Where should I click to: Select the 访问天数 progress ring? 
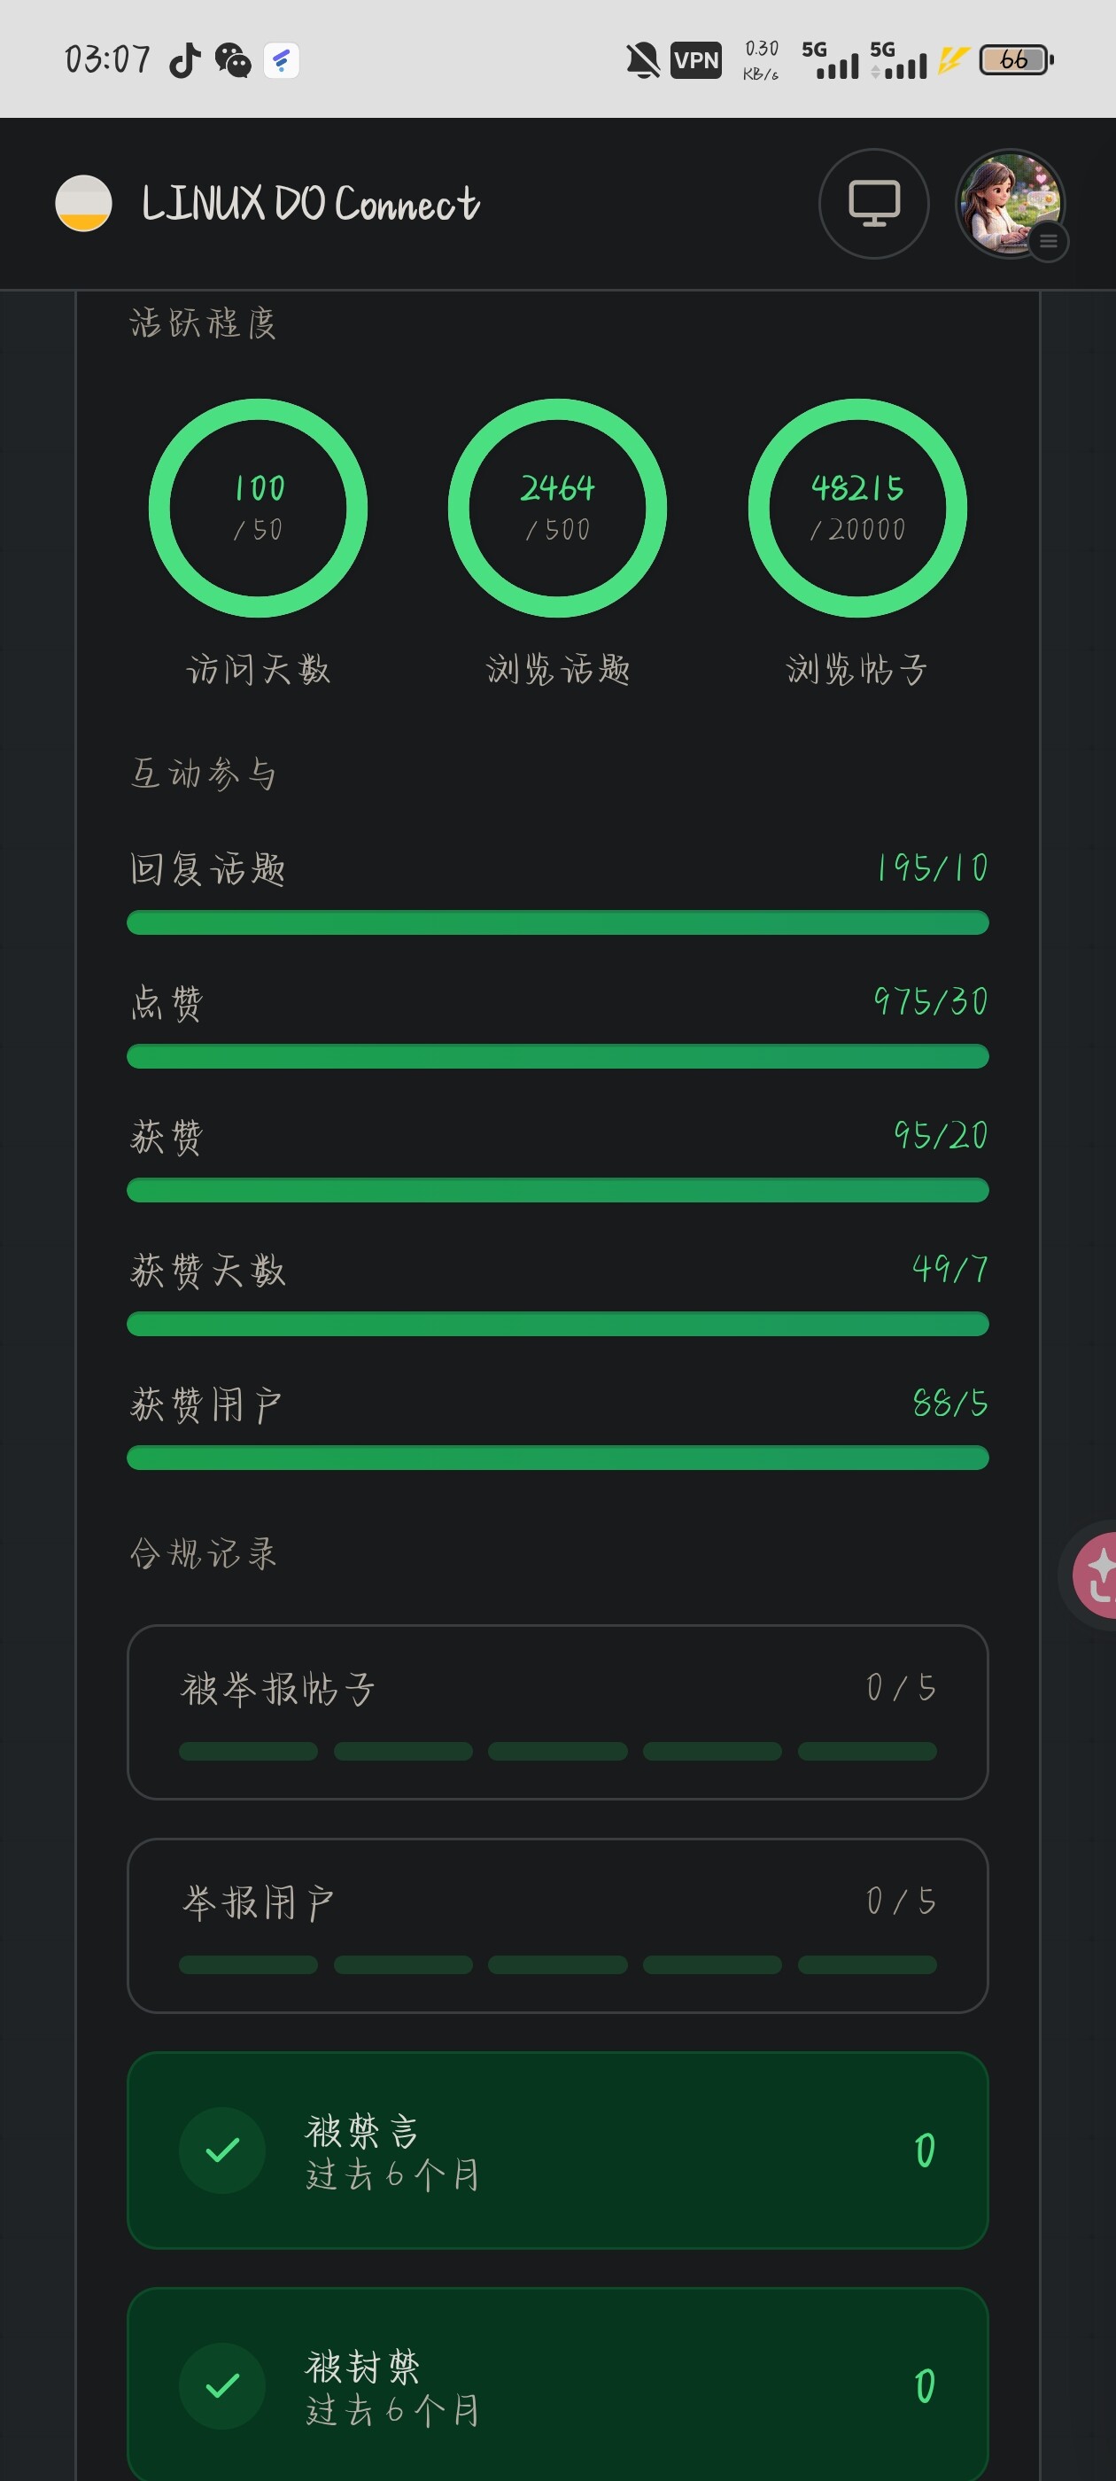258,508
